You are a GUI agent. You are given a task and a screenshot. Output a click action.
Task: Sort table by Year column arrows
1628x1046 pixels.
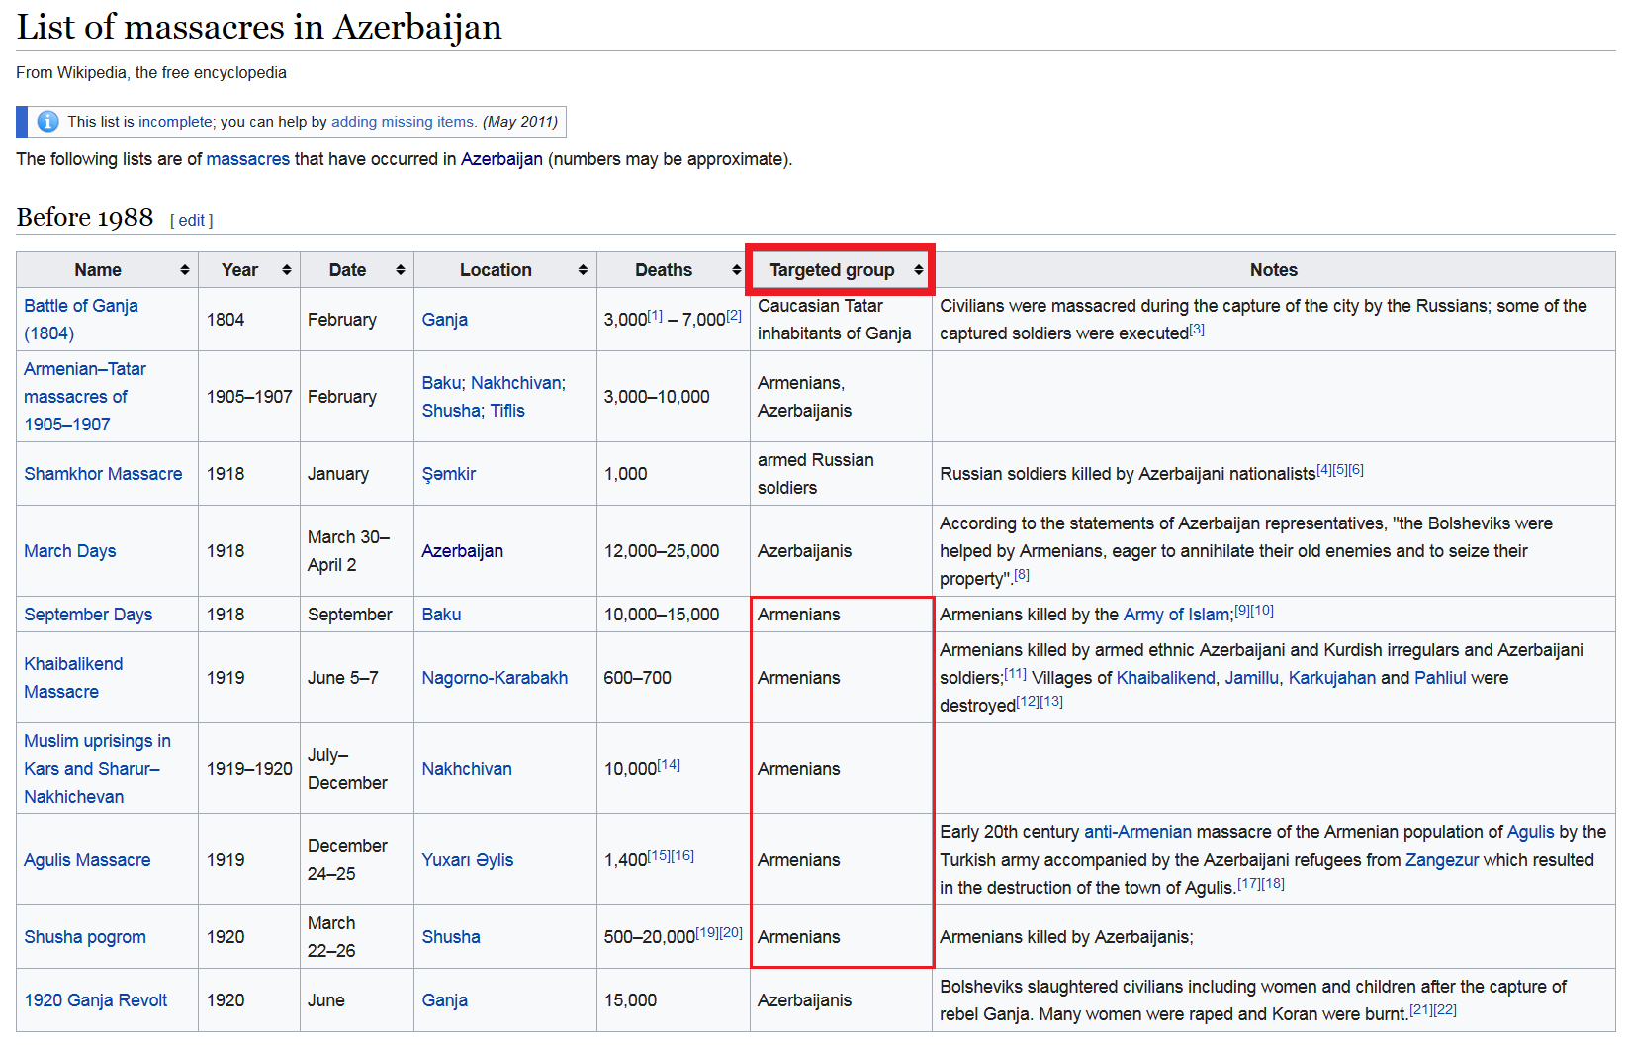coord(286,270)
